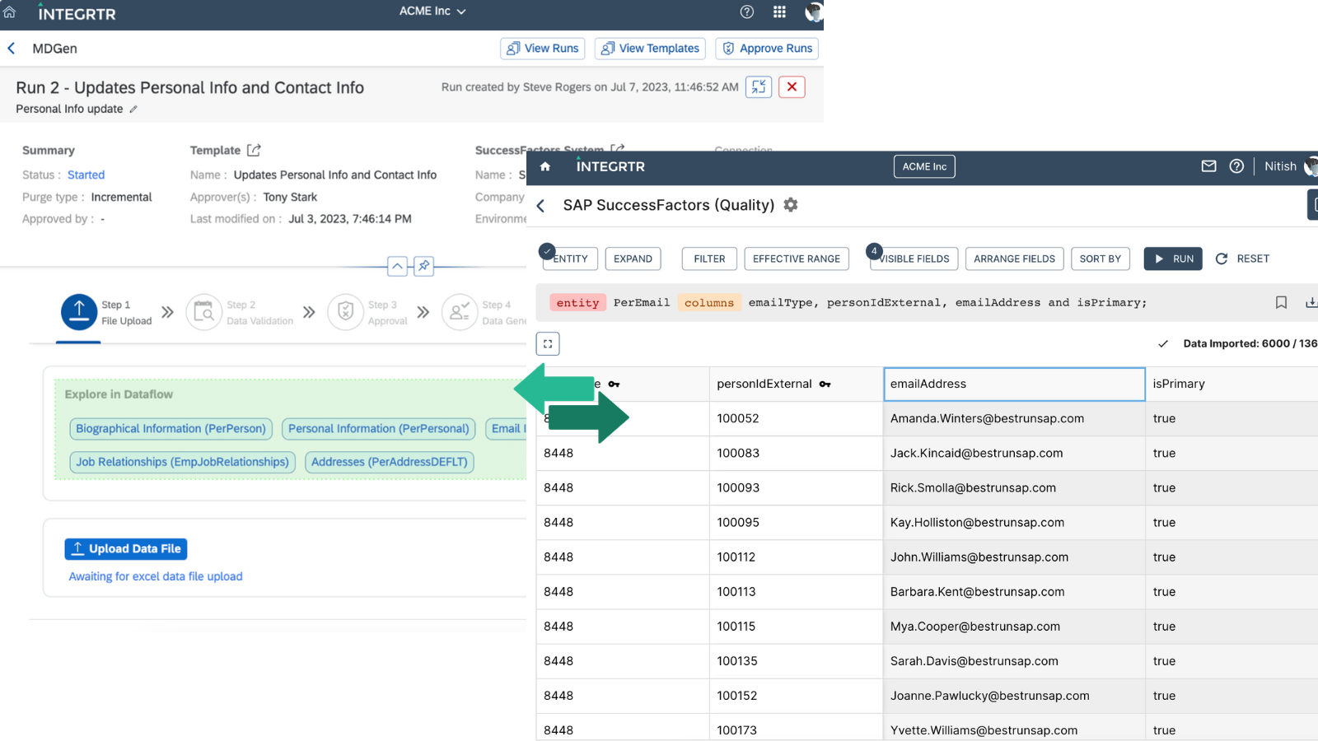Click the View Templates button
The width and height of the screenshot is (1318, 741).
(x=650, y=49)
